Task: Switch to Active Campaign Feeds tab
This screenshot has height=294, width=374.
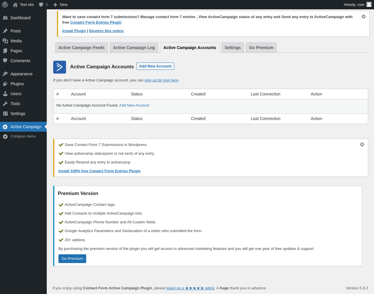Action: click(82, 48)
